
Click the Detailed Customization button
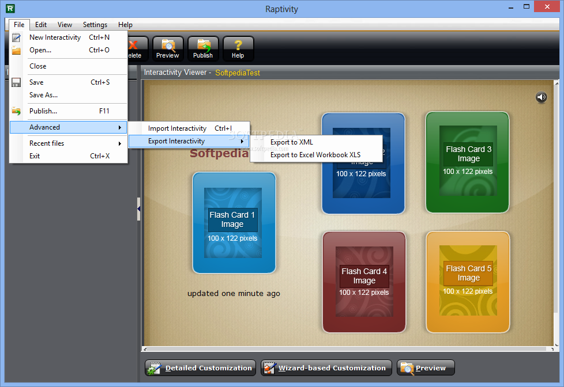click(x=200, y=368)
